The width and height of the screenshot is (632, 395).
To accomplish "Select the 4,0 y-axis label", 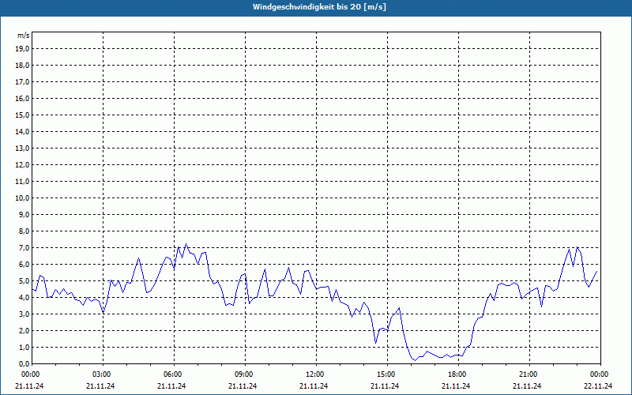I will click(x=24, y=298).
